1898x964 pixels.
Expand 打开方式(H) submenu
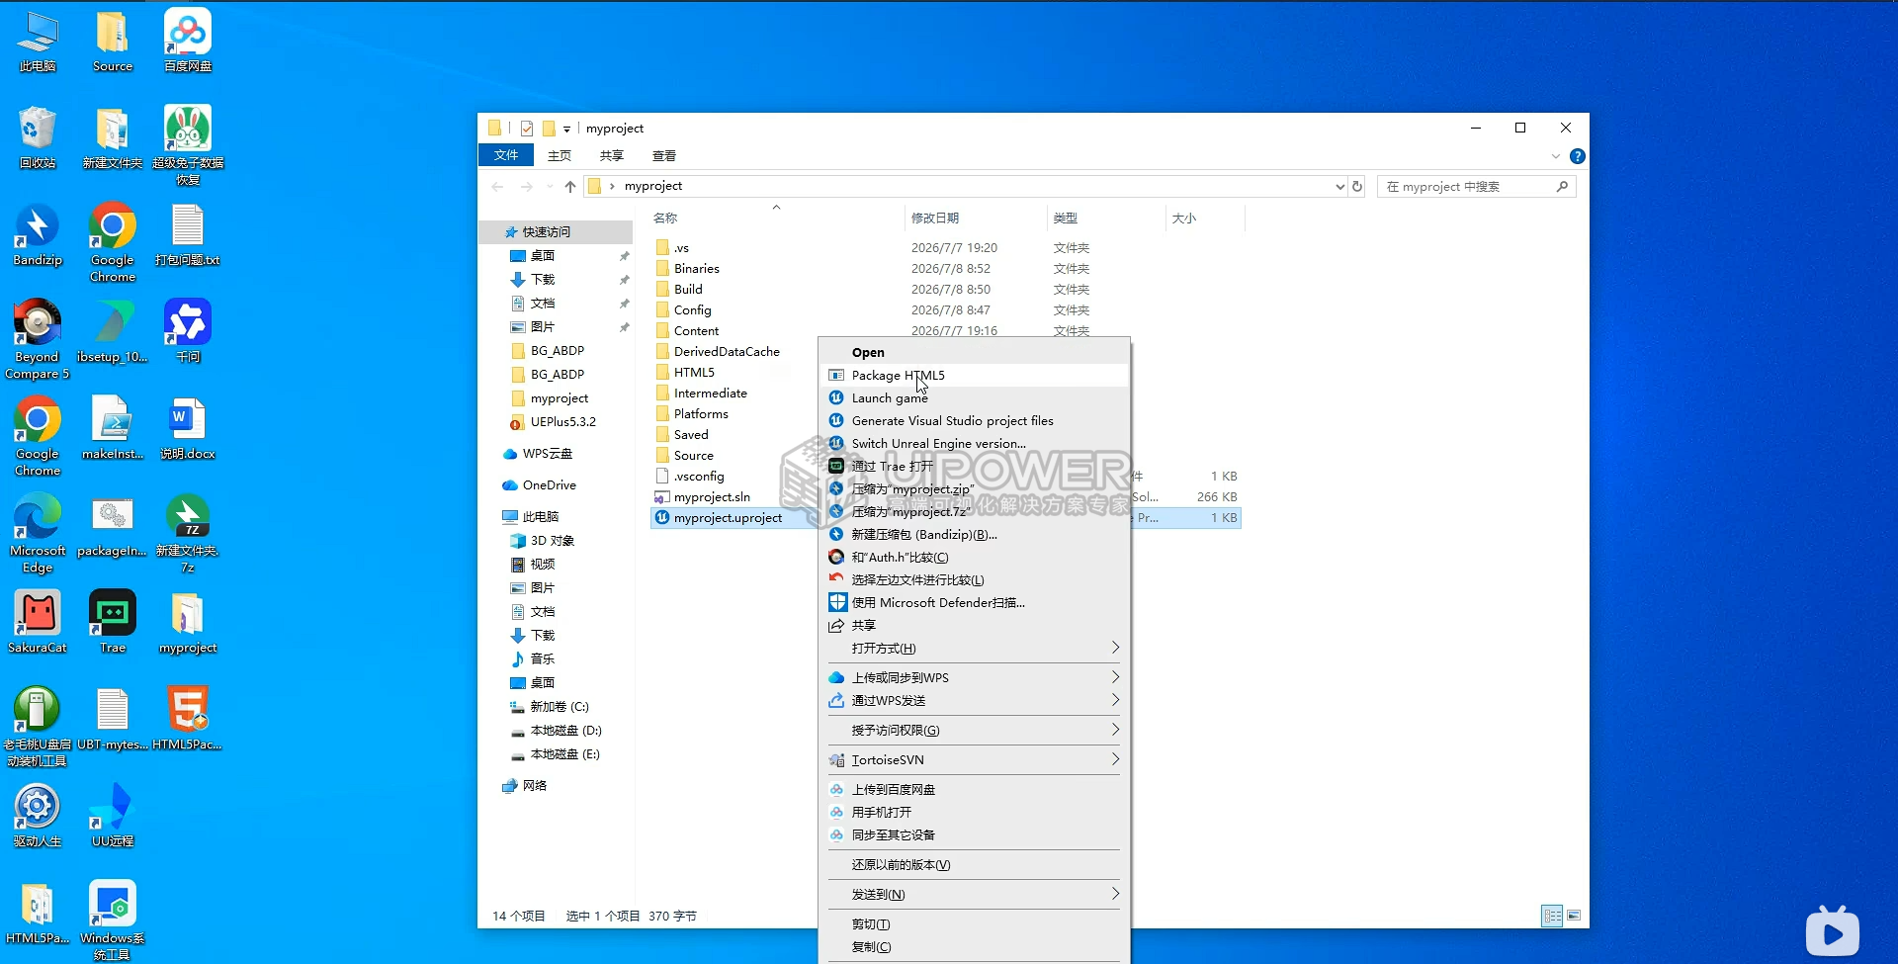tap(975, 648)
